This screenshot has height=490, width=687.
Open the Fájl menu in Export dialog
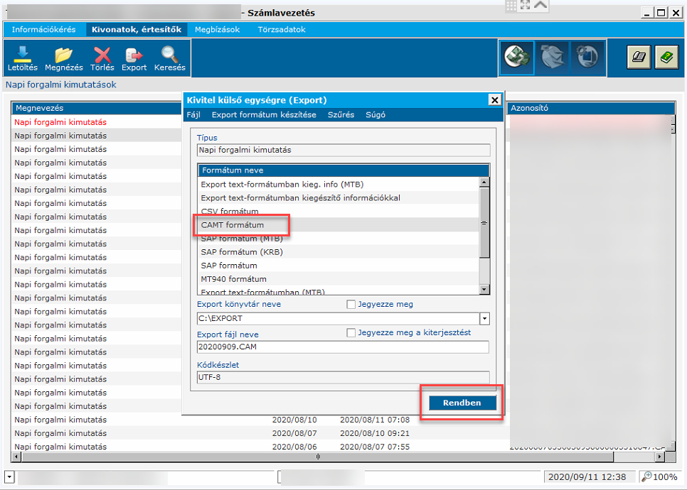click(193, 114)
